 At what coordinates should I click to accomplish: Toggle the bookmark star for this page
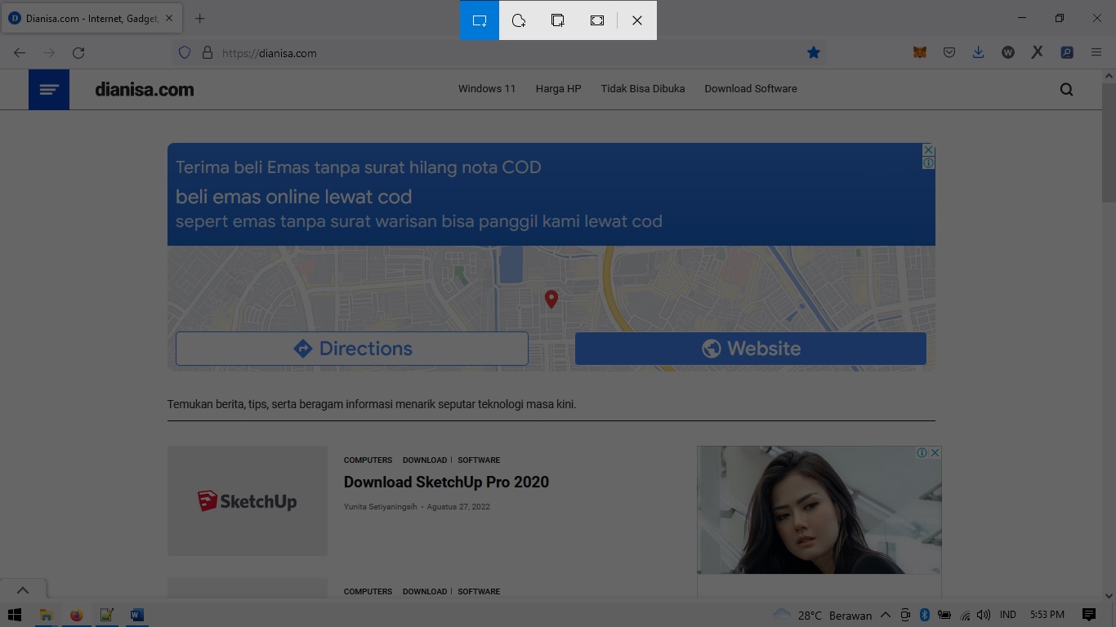coord(814,52)
